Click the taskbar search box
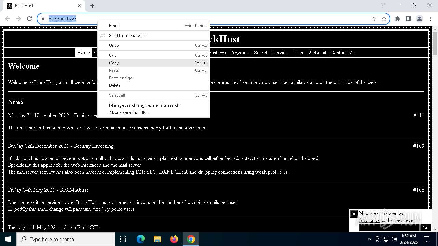 point(66,239)
